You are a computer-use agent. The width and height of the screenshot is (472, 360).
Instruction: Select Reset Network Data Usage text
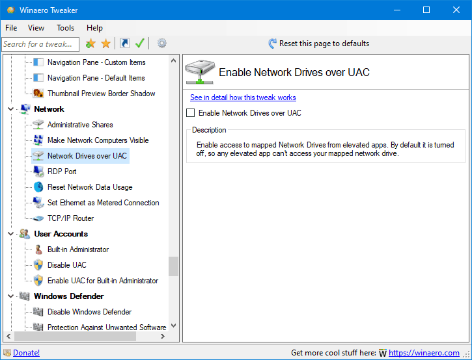point(90,187)
